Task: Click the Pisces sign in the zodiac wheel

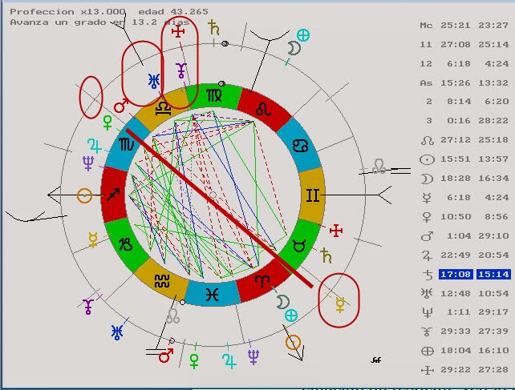Action: 213,294
